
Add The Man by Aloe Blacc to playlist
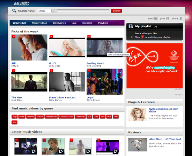click(x=14, y=71)
